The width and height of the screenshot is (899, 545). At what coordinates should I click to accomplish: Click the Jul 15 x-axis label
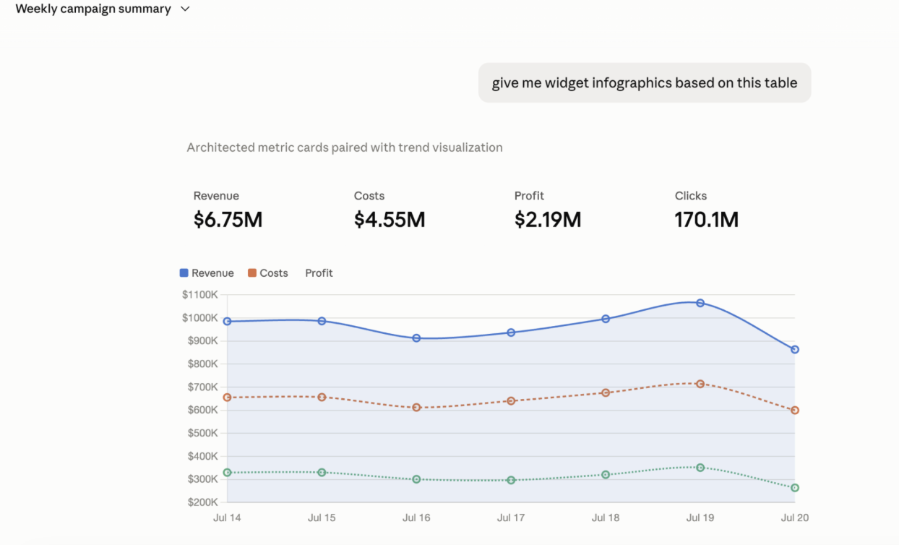pyautogui.click(x=322, y=518)
